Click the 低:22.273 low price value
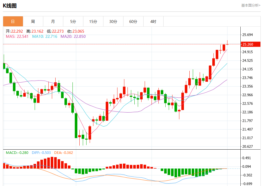This screenshot has width=265, height=186. (x=55, y=31)
